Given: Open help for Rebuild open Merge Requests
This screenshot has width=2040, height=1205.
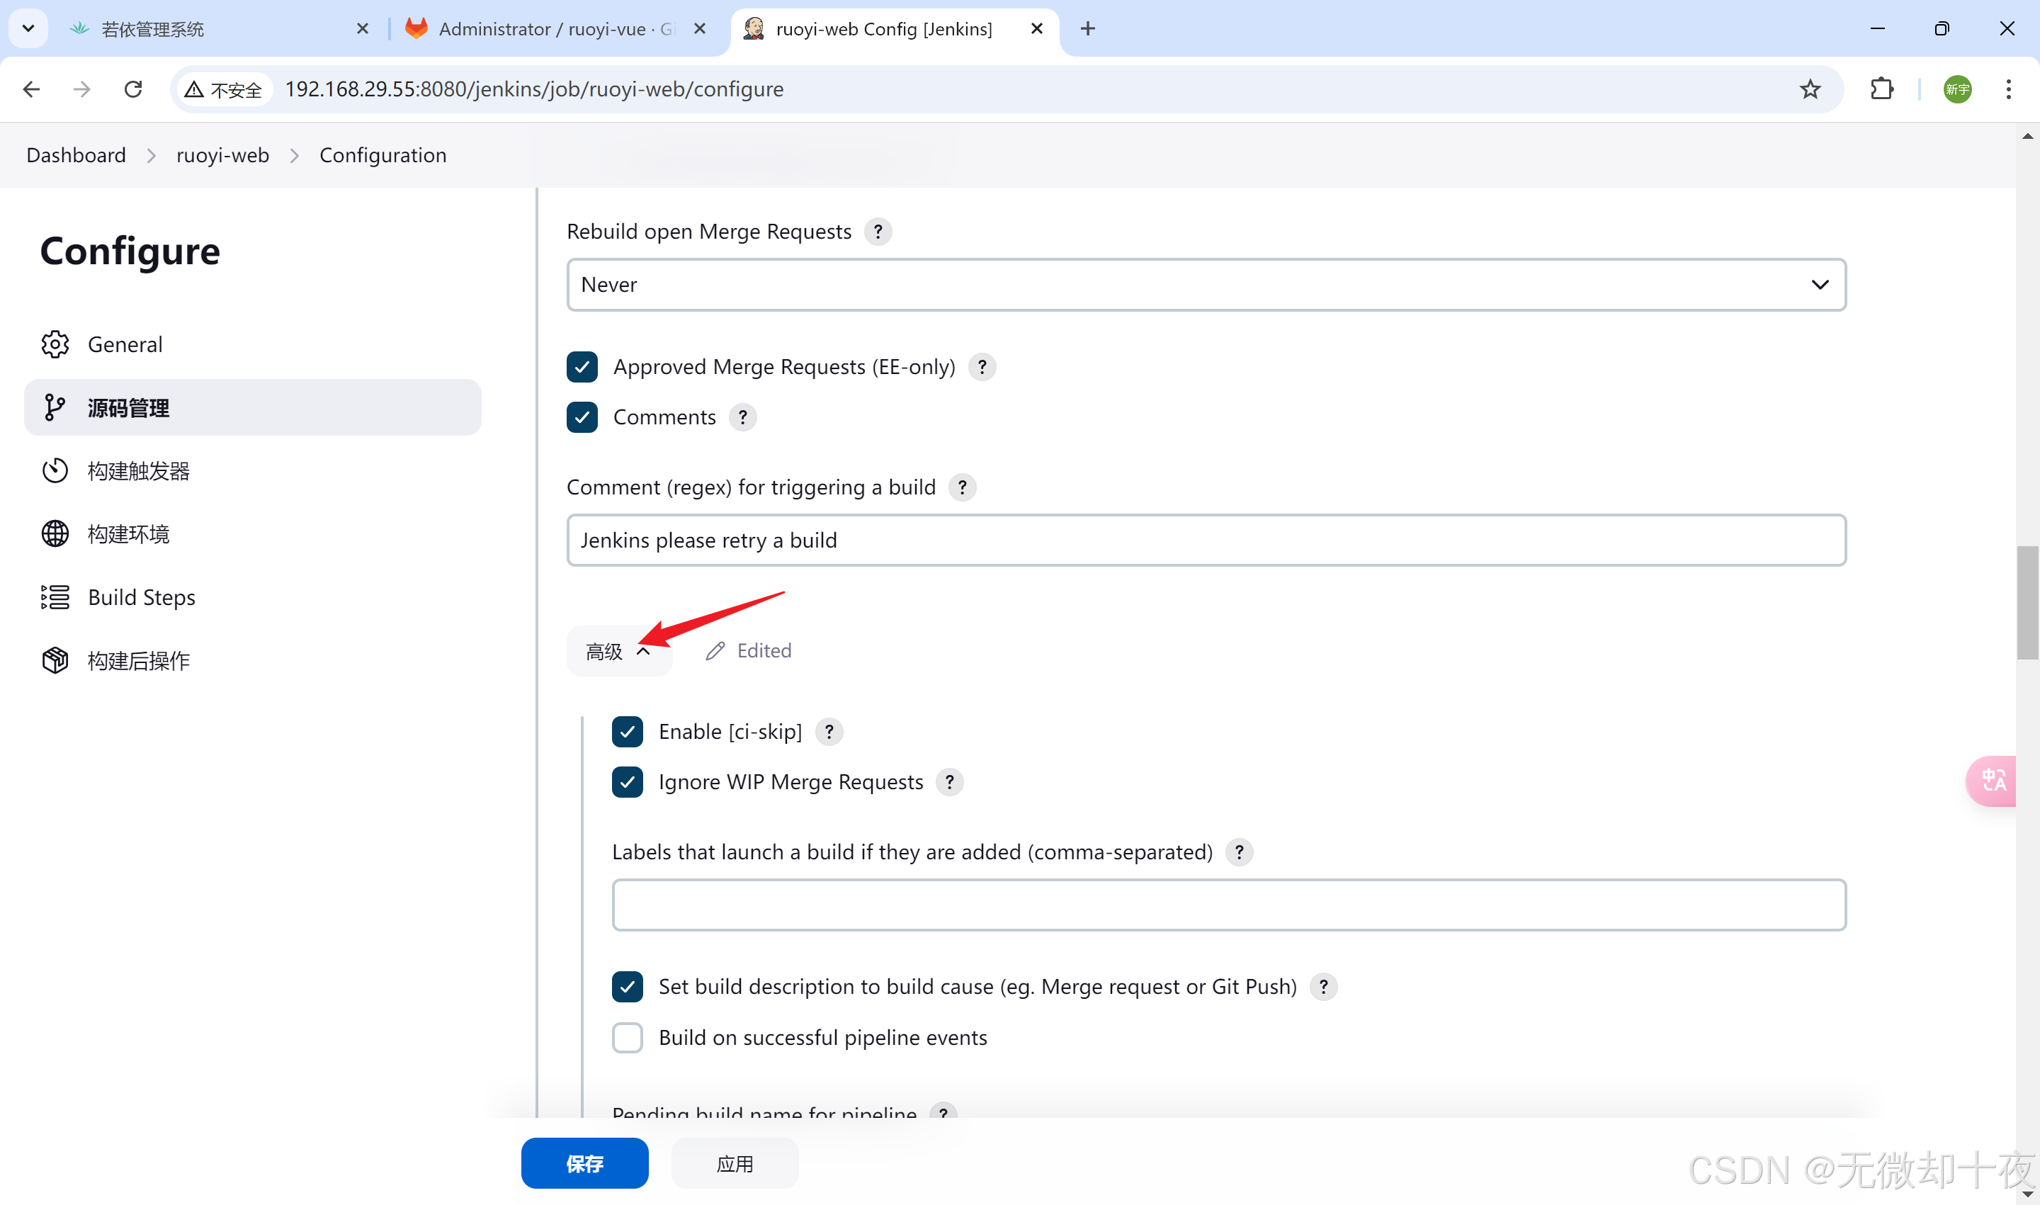Looking at the screenshot, I should (x=878, y=232).
